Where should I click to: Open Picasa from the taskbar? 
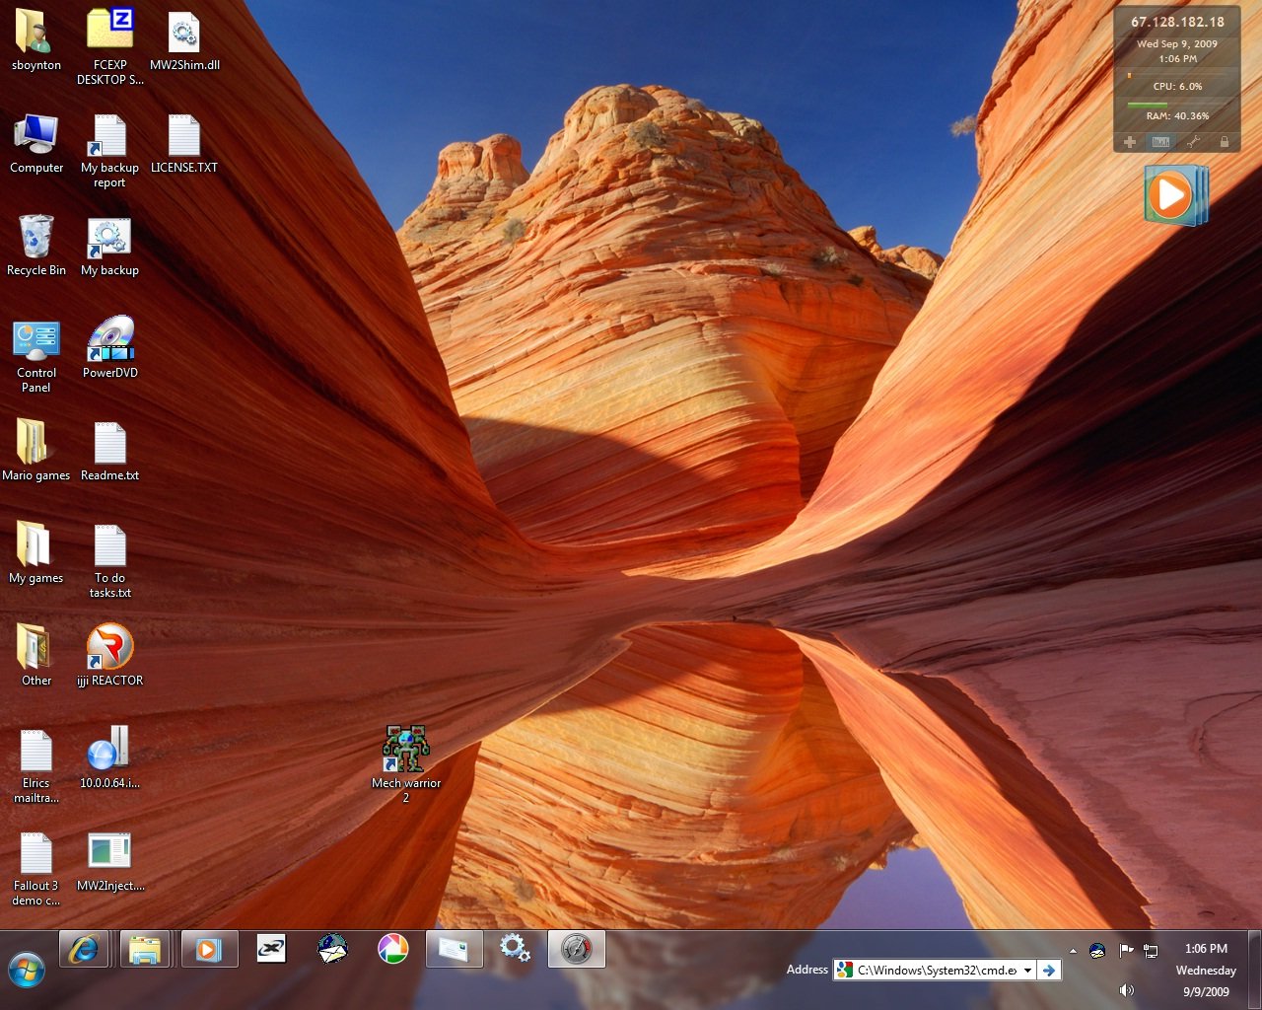(393, 949)
